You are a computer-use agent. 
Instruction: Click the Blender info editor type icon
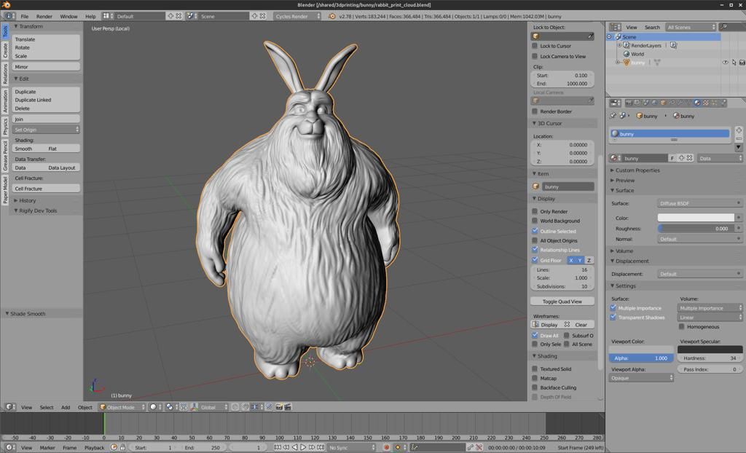(9, 16)
